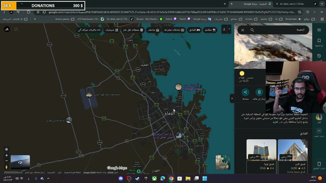Open the map Layers (الطبقات) switcher
The image size is (326, 183).
point(223,162)
